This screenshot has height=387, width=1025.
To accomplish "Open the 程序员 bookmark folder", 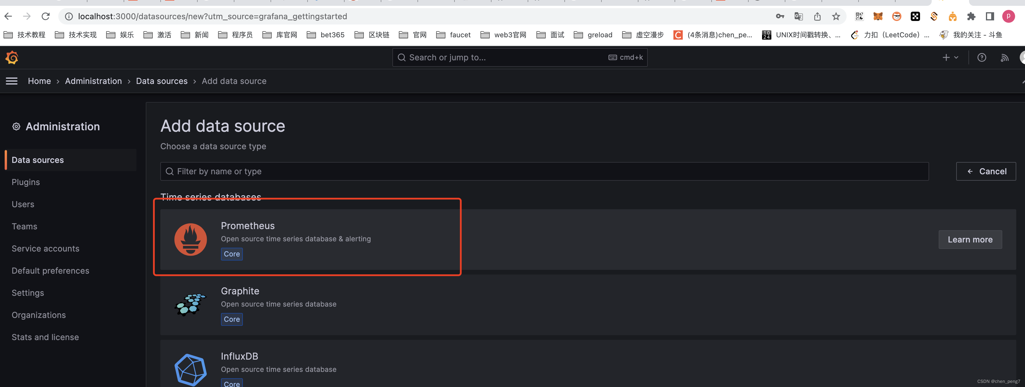I will tap(236, 35).
